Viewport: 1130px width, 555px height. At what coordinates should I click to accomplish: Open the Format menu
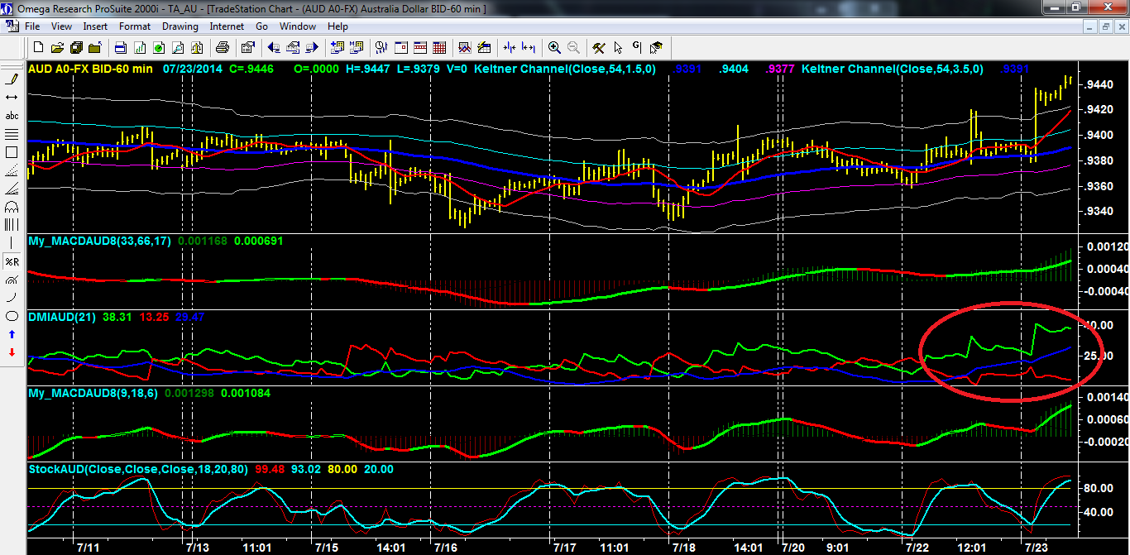pyautogui.click(x=134, y=26)
